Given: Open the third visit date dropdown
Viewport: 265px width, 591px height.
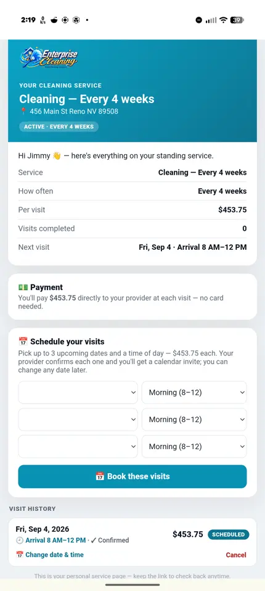Looking at the screenshot, I should (78, 447).
